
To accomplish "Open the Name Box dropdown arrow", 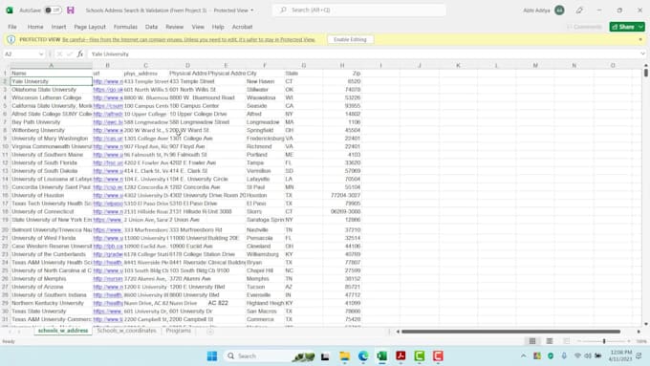I will [x=41, y=54].
